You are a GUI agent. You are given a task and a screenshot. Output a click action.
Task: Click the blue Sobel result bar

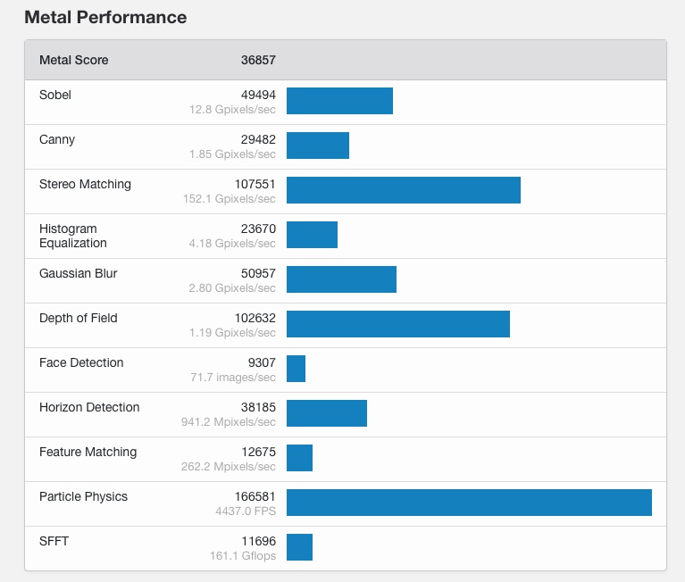[339, 101]
